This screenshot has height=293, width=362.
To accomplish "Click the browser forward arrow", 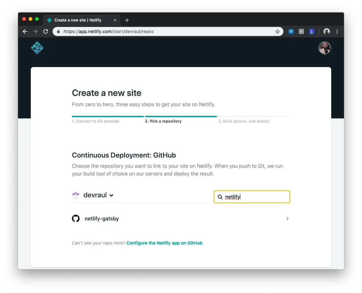I will point(35,31).
